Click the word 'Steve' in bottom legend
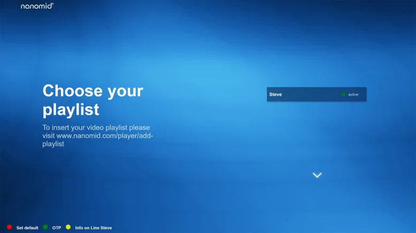416x233 pixels. [x=106, y=228]
